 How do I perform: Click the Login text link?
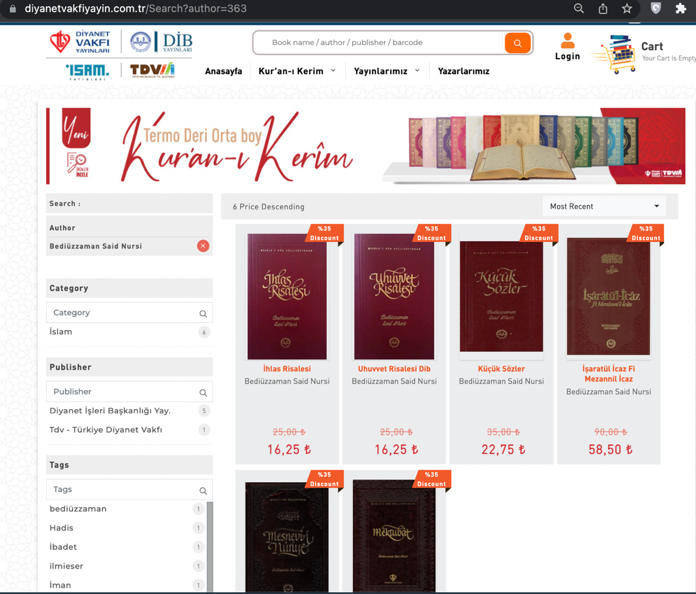point(568,57)
